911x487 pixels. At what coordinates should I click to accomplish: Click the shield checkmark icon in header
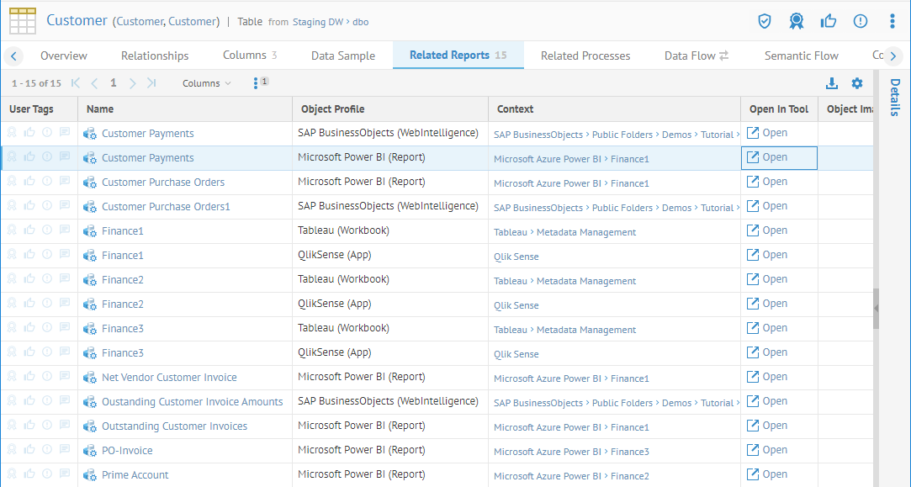[x=765, y=21]
